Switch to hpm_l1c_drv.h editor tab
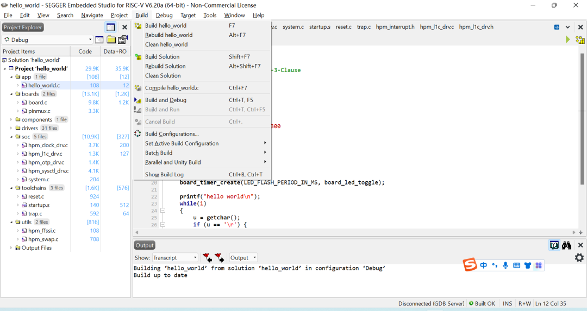 [x=476, y=27]
